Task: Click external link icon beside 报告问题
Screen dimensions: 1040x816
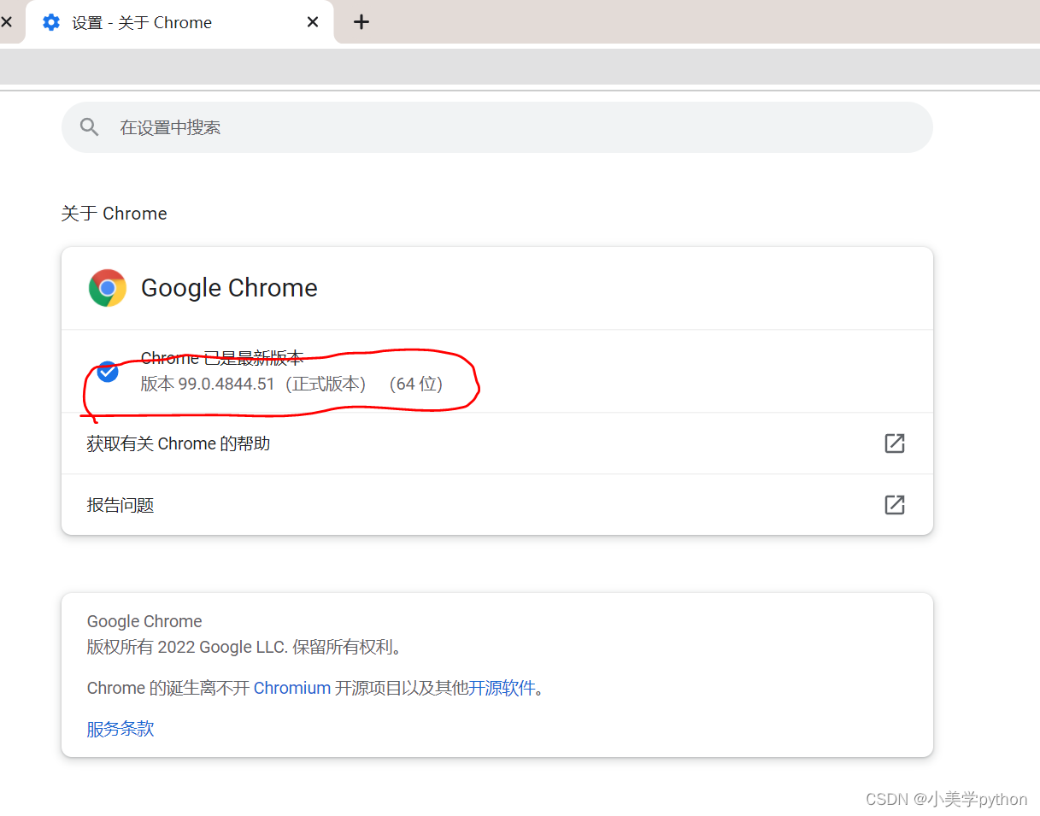Action: (895, 505)
